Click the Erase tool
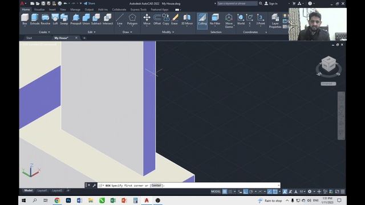 (175, 19)
